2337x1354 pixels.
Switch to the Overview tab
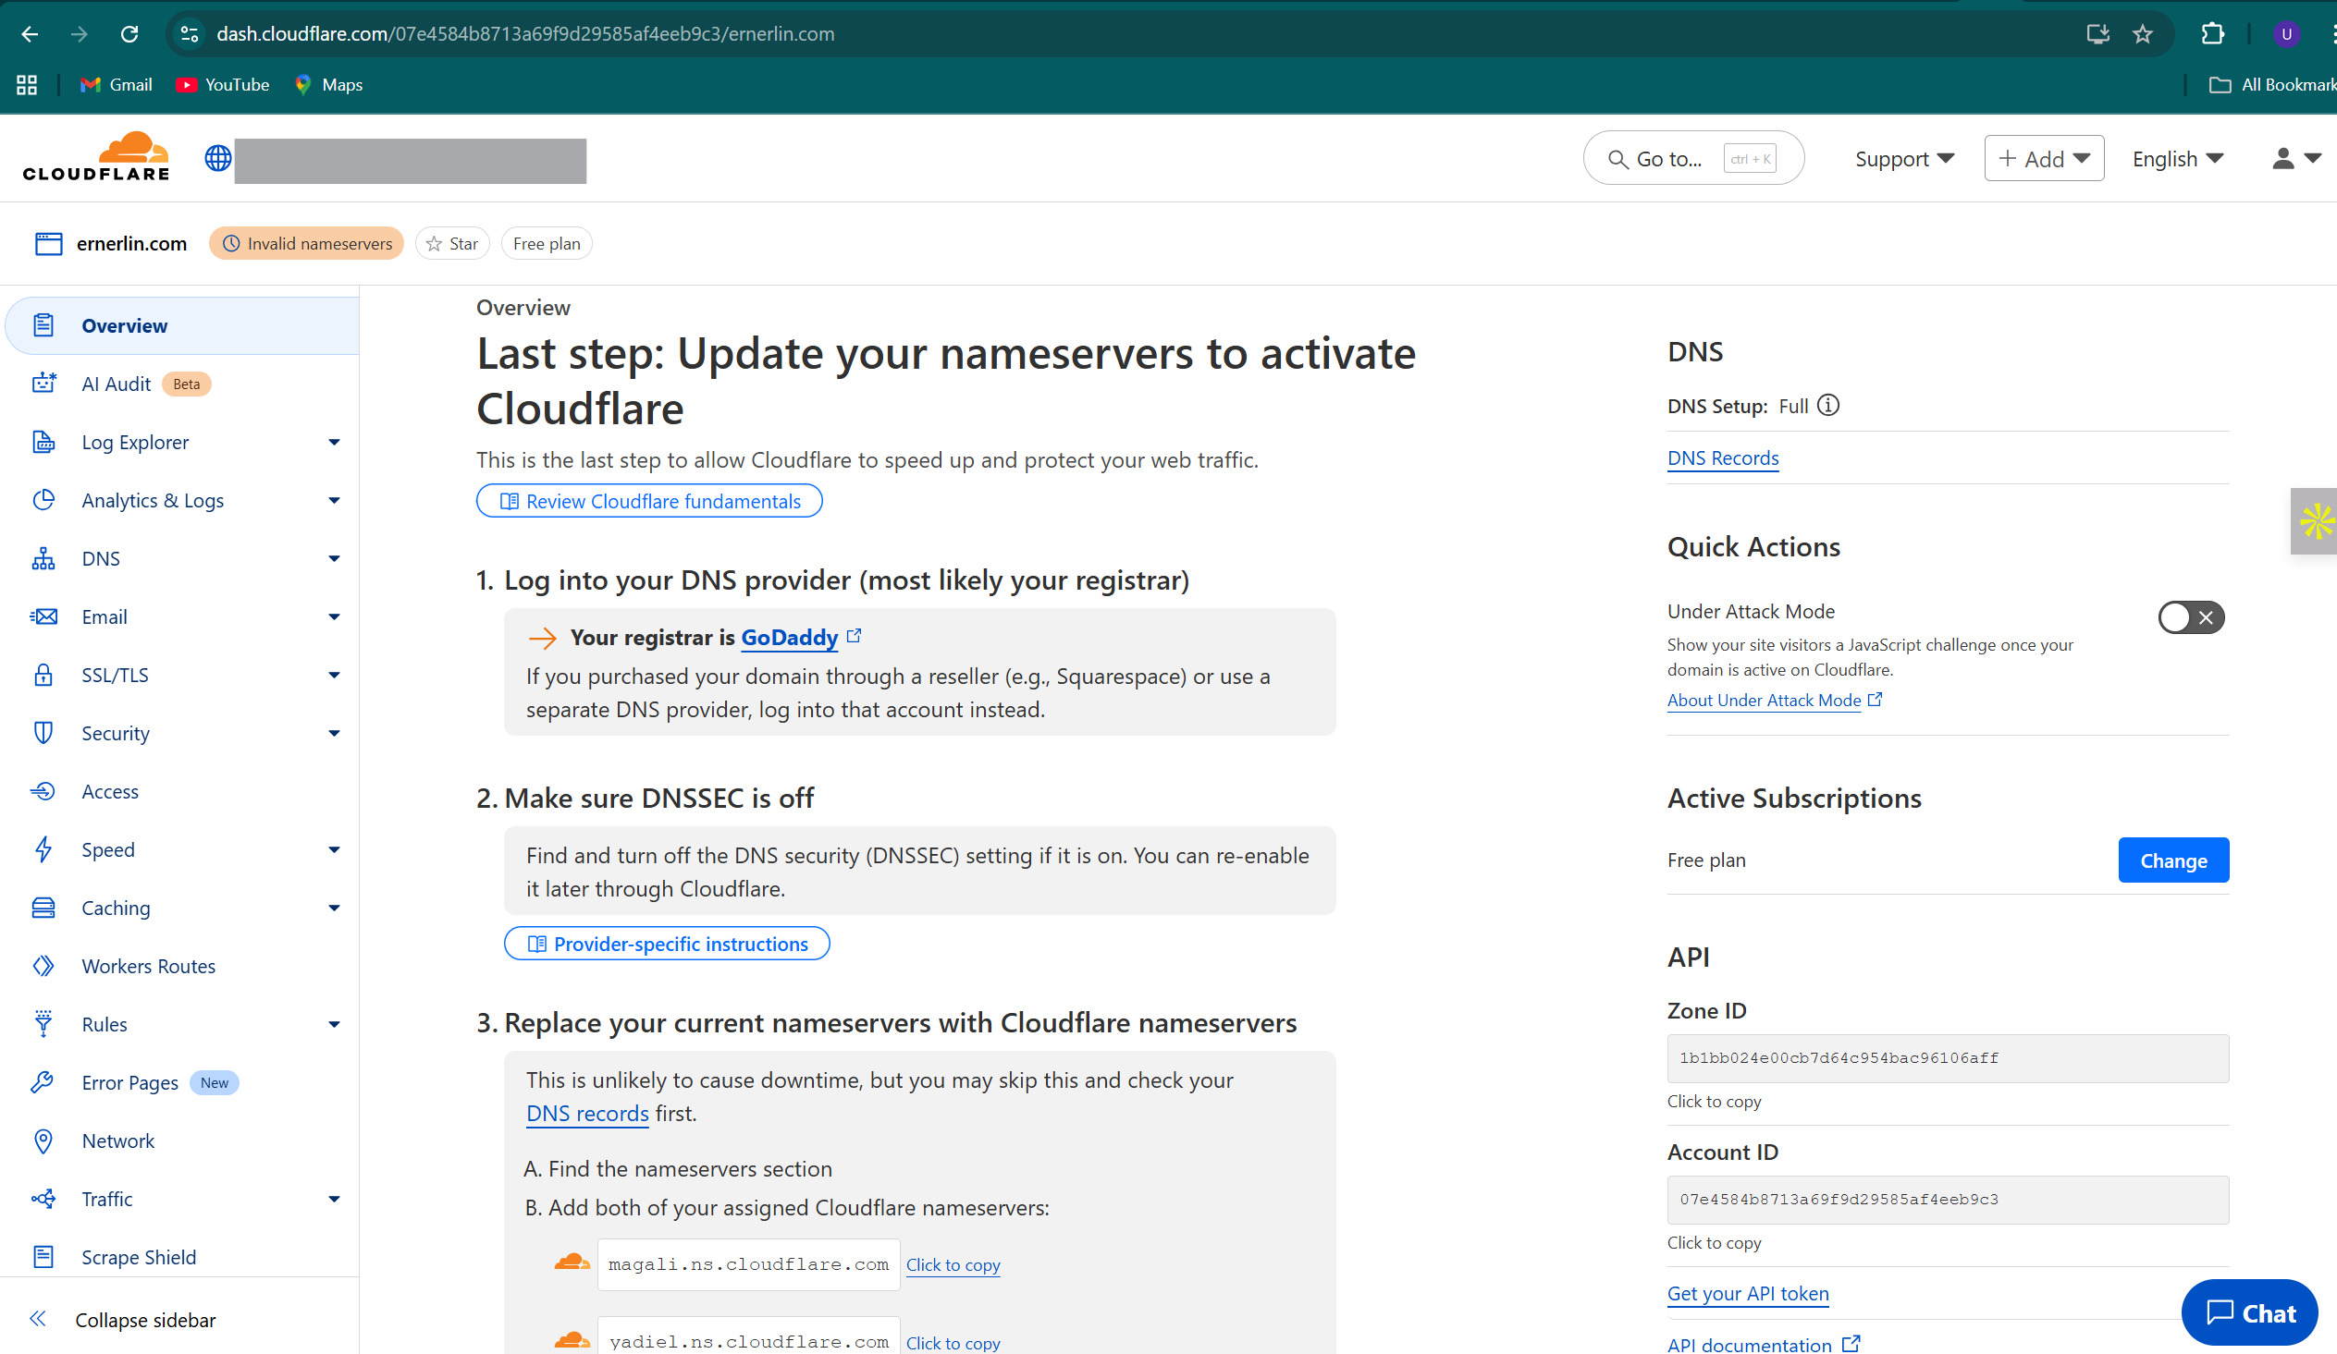tap(124, 325)
